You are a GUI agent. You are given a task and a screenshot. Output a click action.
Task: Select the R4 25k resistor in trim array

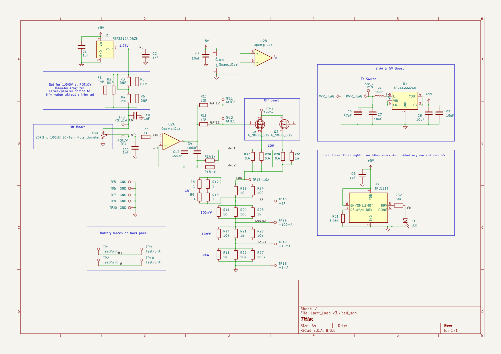click(x=129, y=99)
